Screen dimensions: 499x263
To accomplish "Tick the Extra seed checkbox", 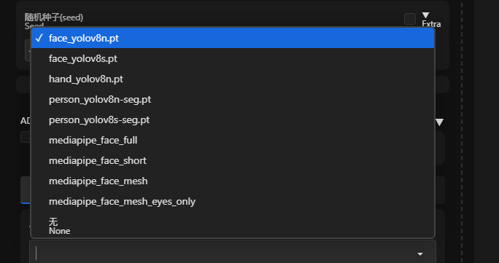I will coord(410,19).
